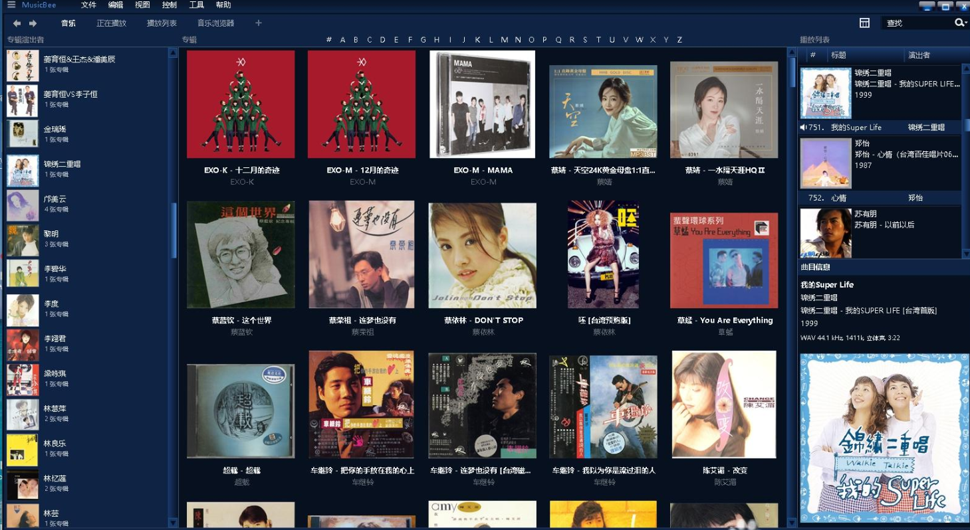970x530 pixels.
Task: Select artist 梁咏琪 in artist list
Action: [x=86, y=380]
